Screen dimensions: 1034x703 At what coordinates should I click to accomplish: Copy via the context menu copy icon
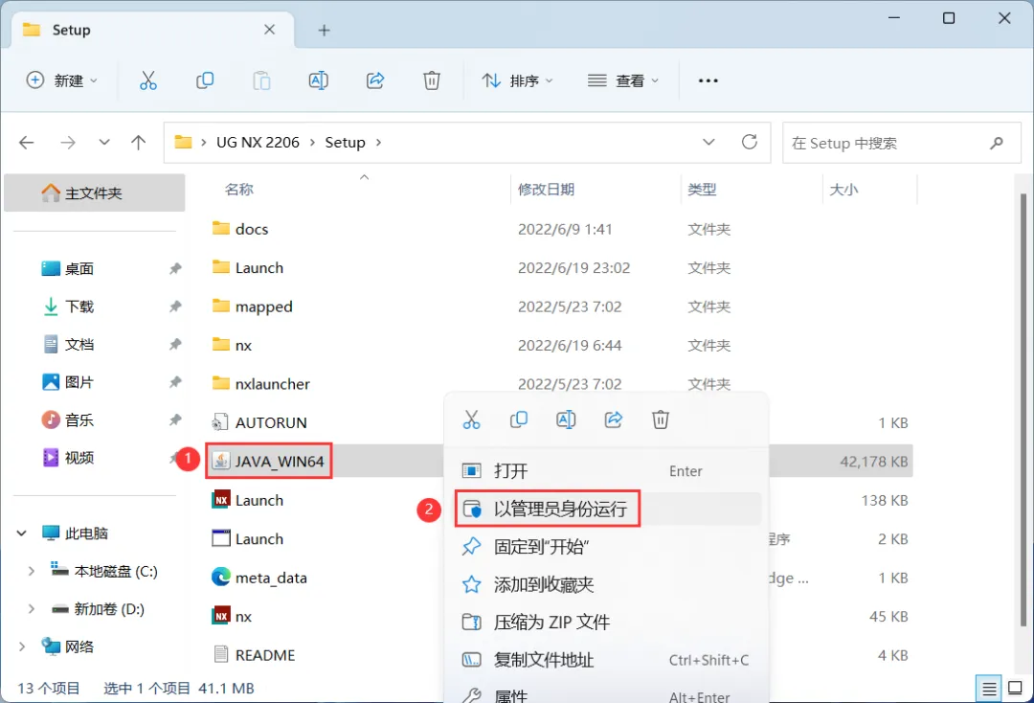point(519,420)
